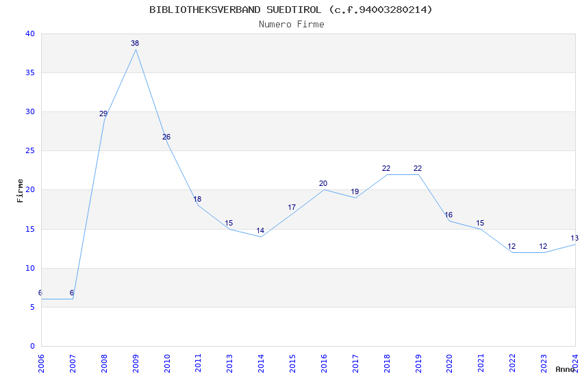582x376 pixels.
Task: Click the x-axis year 2006
Action: pos(41,363)
